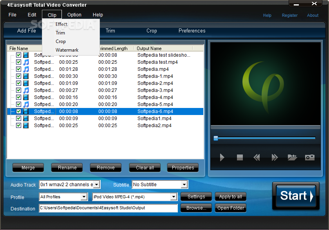Toggle checkbox for Softpedia-1.mp4 row
The height and width of the screenshot is (230, 329).
(x=18, y=76)
